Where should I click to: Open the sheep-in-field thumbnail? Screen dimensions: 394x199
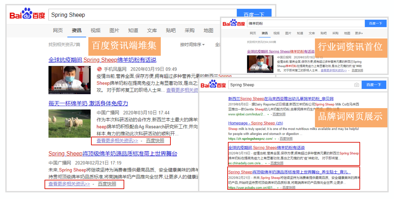point(70,123)
